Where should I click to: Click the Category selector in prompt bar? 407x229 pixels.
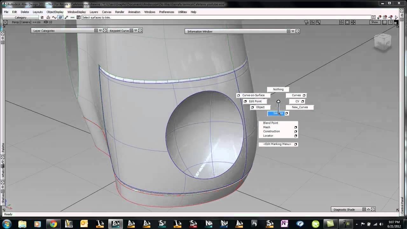click(20, 17)
